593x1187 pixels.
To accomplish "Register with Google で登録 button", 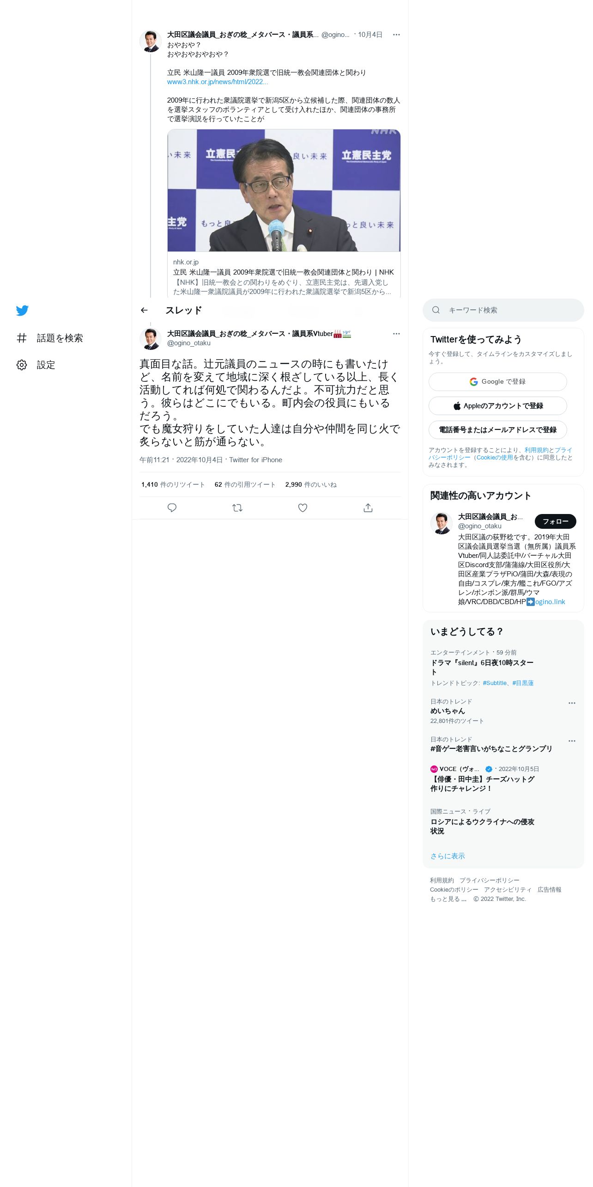I will (498, 382).
